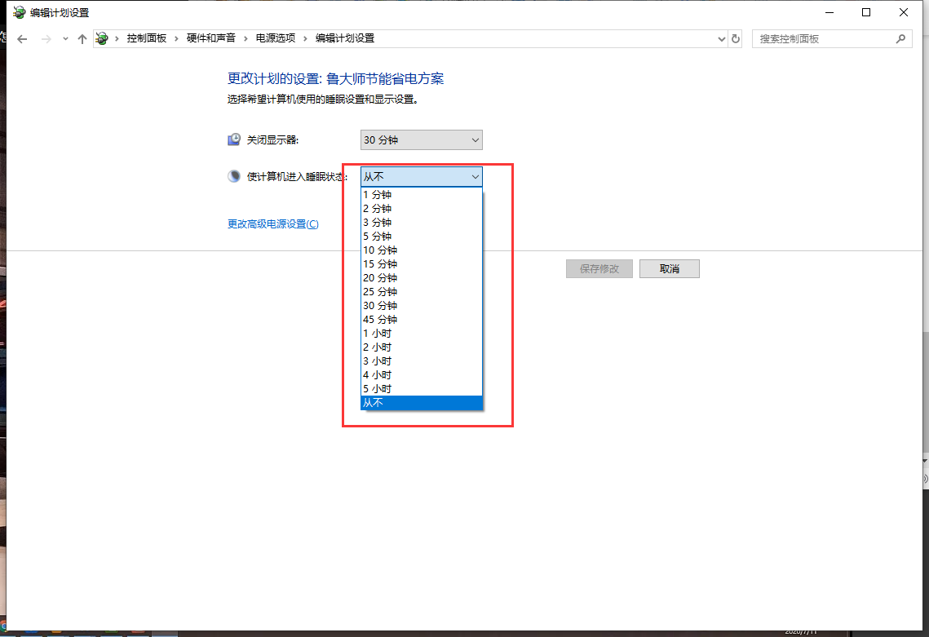The height and width of the screenshot is (637, 929).
Task: Click the 取消 button
Action: point(669,268)
